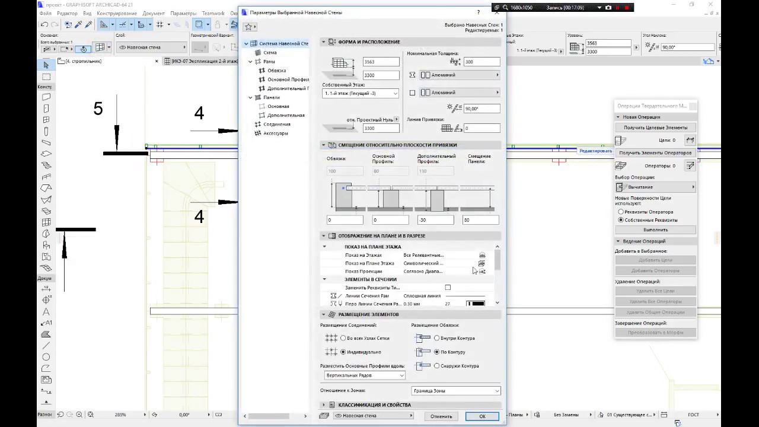Open the Файл menu
759x427 pixels.
click(45, 13)
